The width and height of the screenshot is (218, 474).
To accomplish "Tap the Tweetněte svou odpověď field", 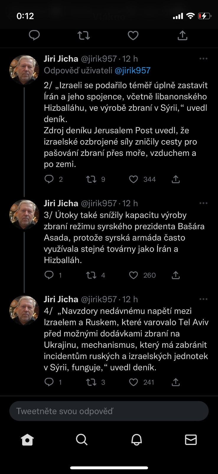I will pyautogui.click(x=109, y=411).
